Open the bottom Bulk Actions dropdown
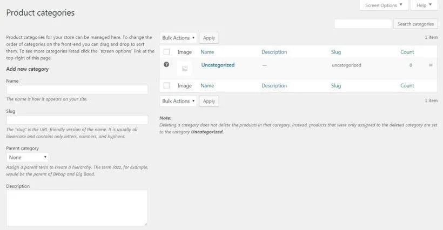This screenshot has width=443, height=230. point(178,101)
